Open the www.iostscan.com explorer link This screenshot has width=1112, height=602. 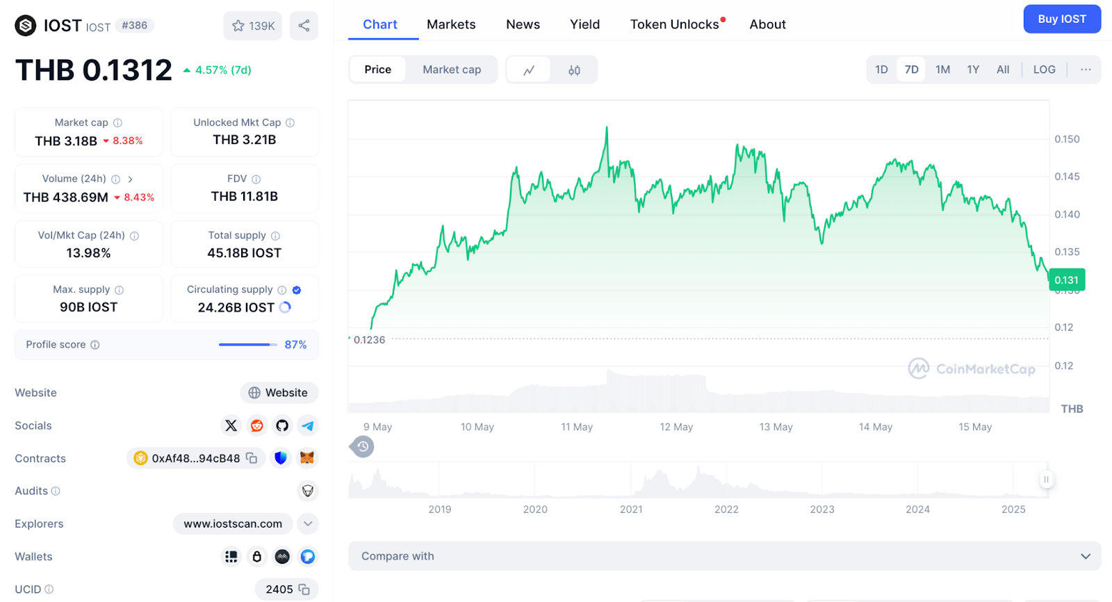[x=233, y=523]
